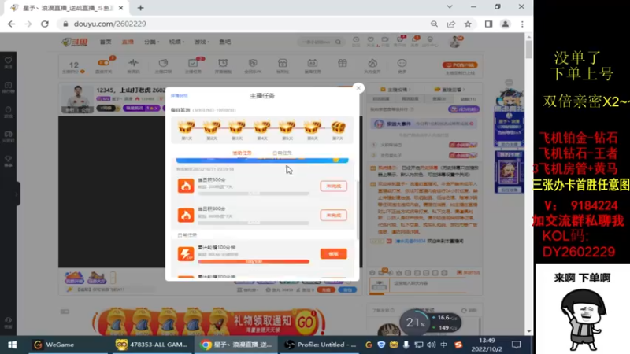This screenshot has height=354, width=630.
Task: Click the follow heart icon in left sidebar
Action: 8,62
